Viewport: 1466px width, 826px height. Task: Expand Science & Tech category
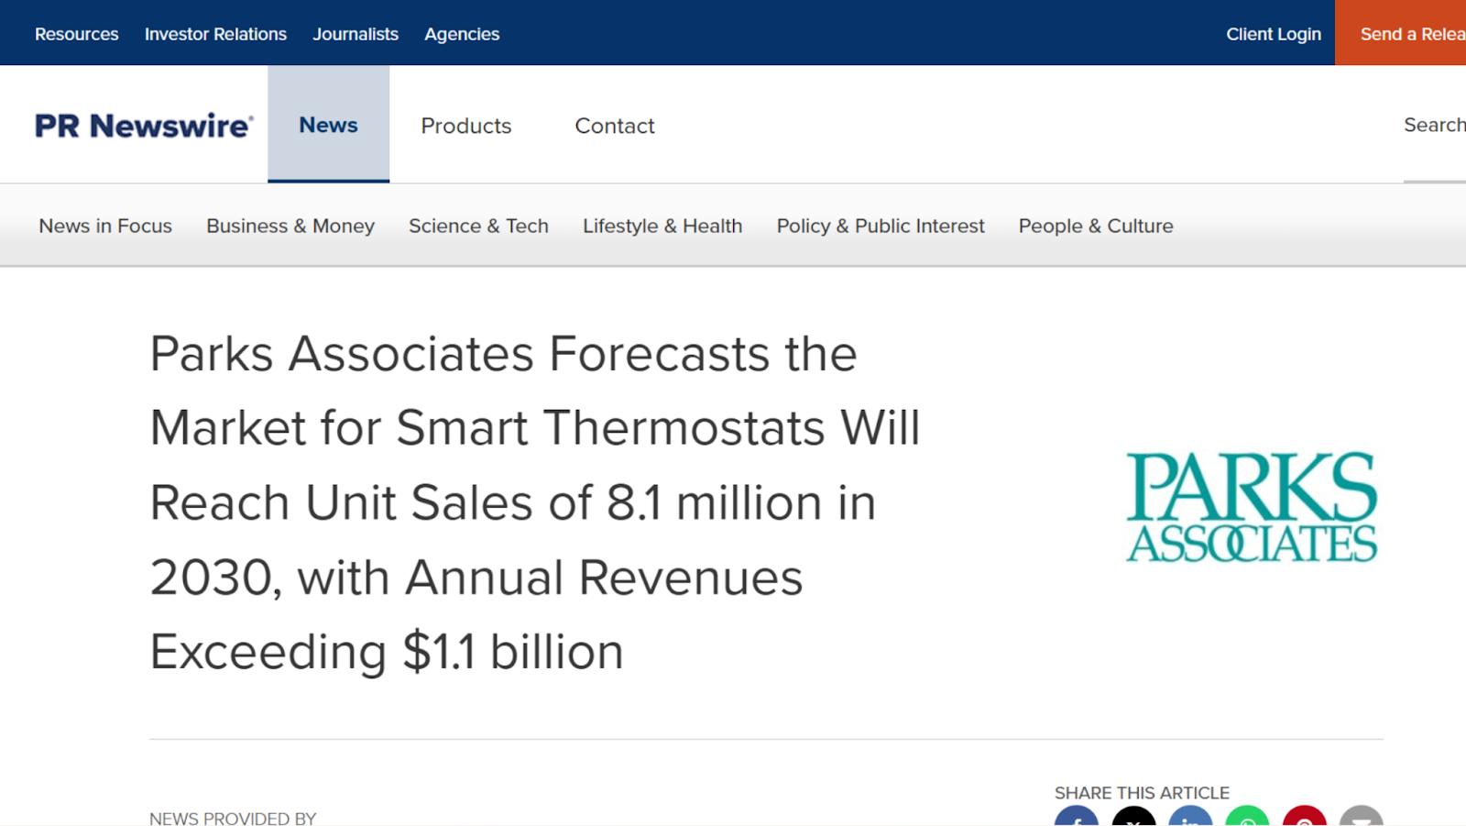click(478, 226)
